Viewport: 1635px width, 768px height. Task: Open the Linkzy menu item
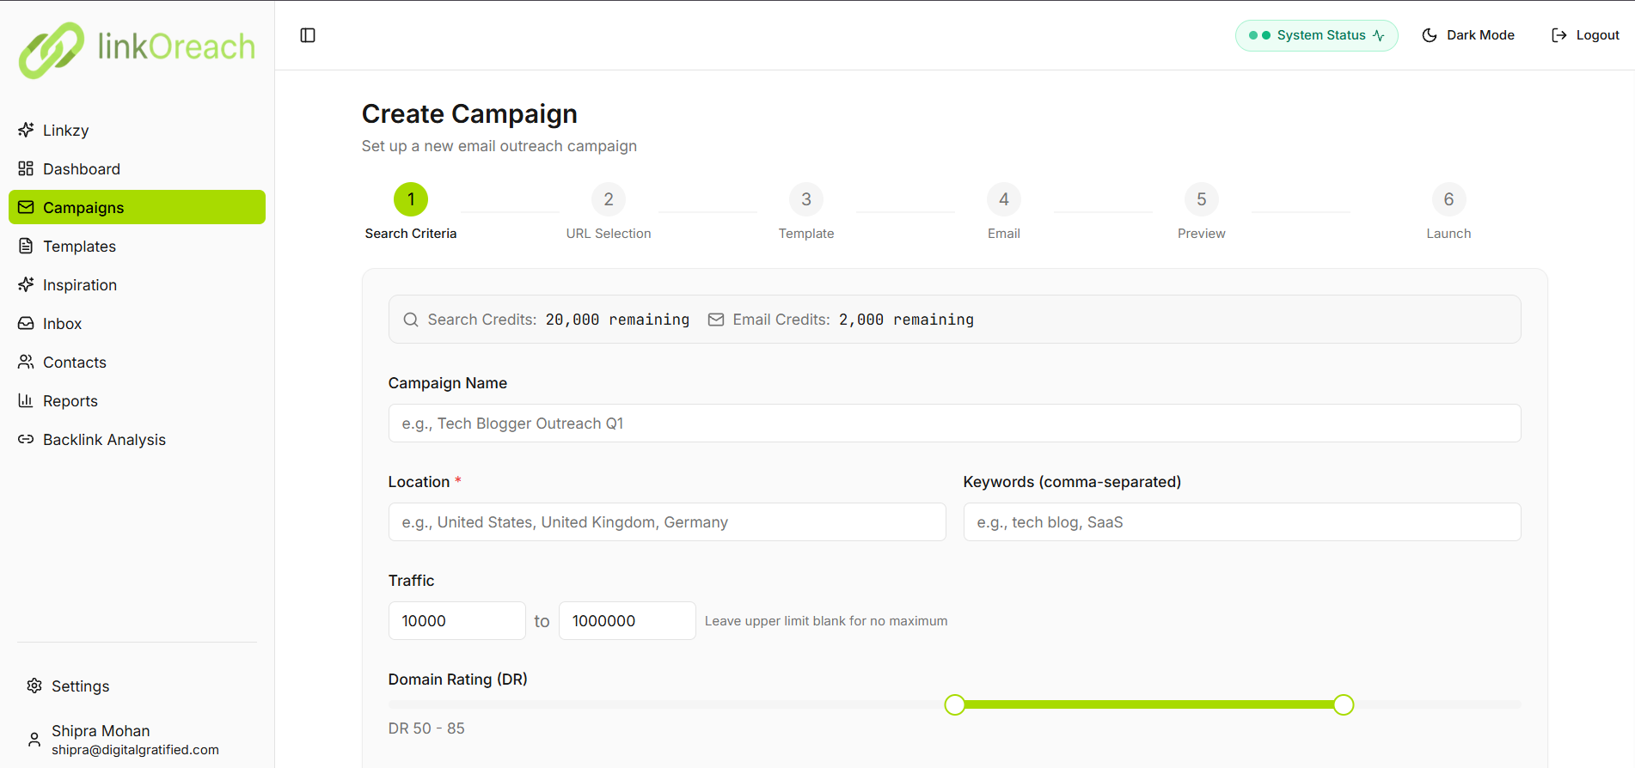(137, 130)
